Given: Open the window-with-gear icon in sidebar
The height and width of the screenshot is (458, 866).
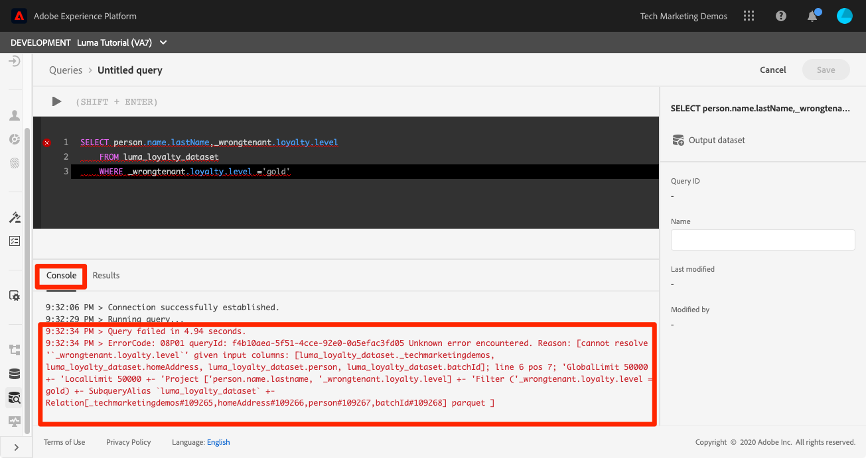Looking at the screenshot, I should point(15,296).
